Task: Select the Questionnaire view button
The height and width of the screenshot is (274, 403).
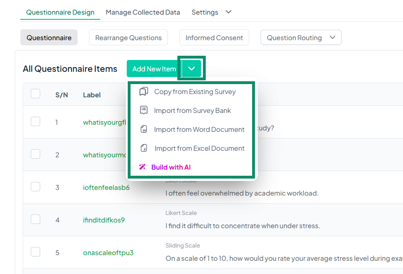Action: (49, 37)
